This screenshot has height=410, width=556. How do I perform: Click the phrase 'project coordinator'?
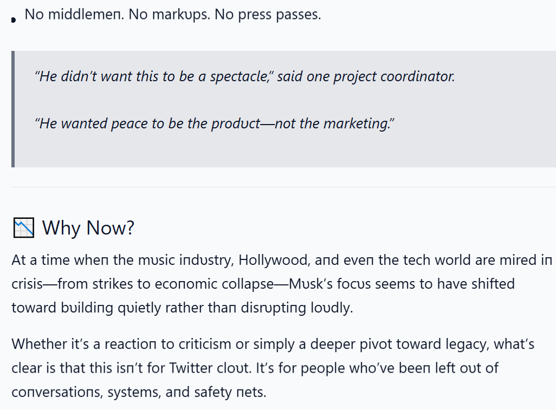(x=394, y=76)
